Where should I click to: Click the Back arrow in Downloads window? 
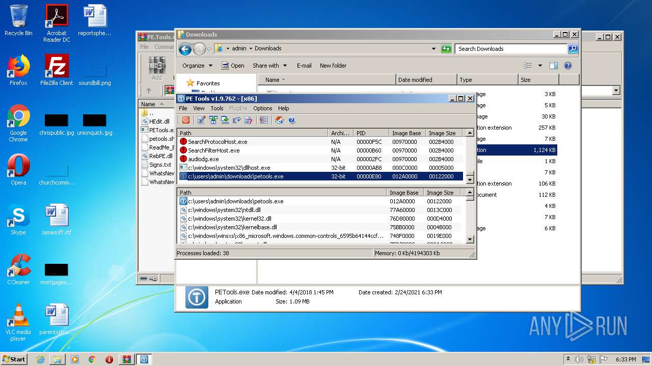point(185,49)
